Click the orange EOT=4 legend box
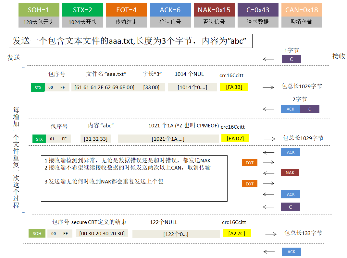The width and height of the screenshot is (347, 258). point(126,10)
